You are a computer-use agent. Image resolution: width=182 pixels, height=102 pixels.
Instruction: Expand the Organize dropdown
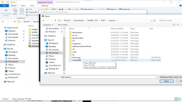pyautogui.click(x=48, y=25)
